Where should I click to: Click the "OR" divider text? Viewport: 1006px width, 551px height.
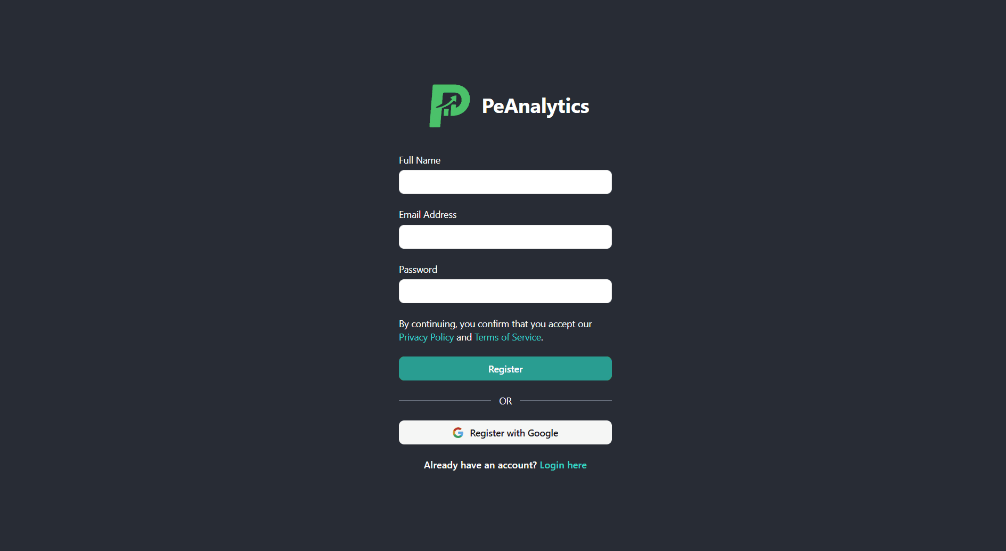pyautogui.click(x=505, y=401)
